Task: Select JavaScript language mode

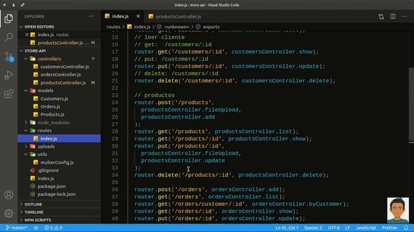Action: pos(365,227)
